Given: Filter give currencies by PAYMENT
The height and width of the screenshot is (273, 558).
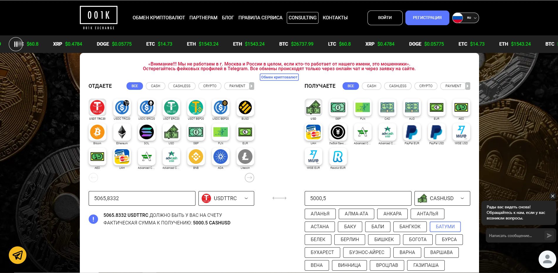Looking at the screenshot, I should coord(237,86).
